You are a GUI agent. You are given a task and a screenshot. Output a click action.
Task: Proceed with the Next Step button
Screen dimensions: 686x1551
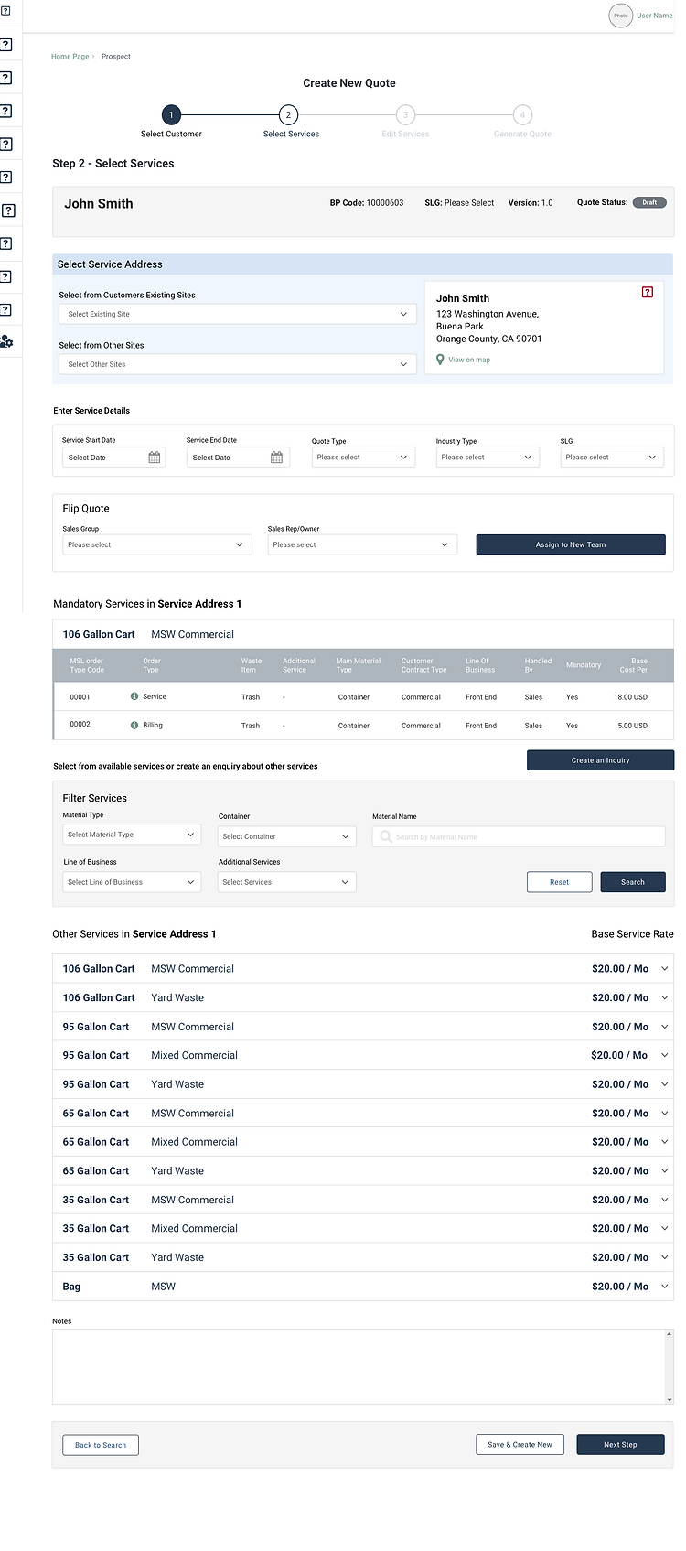[x=620, y=1445]
